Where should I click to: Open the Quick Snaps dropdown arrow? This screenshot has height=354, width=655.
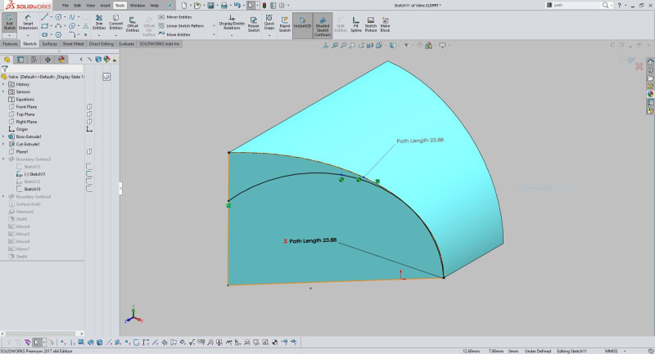(269, 35)
